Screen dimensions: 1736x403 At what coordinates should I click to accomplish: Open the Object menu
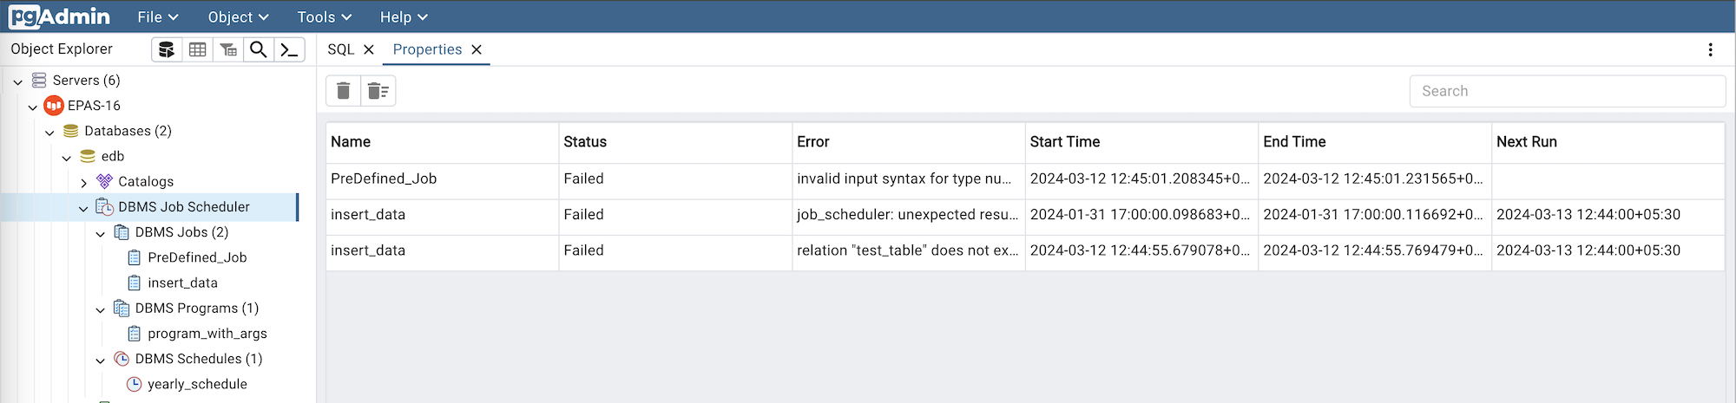point(238,17)
